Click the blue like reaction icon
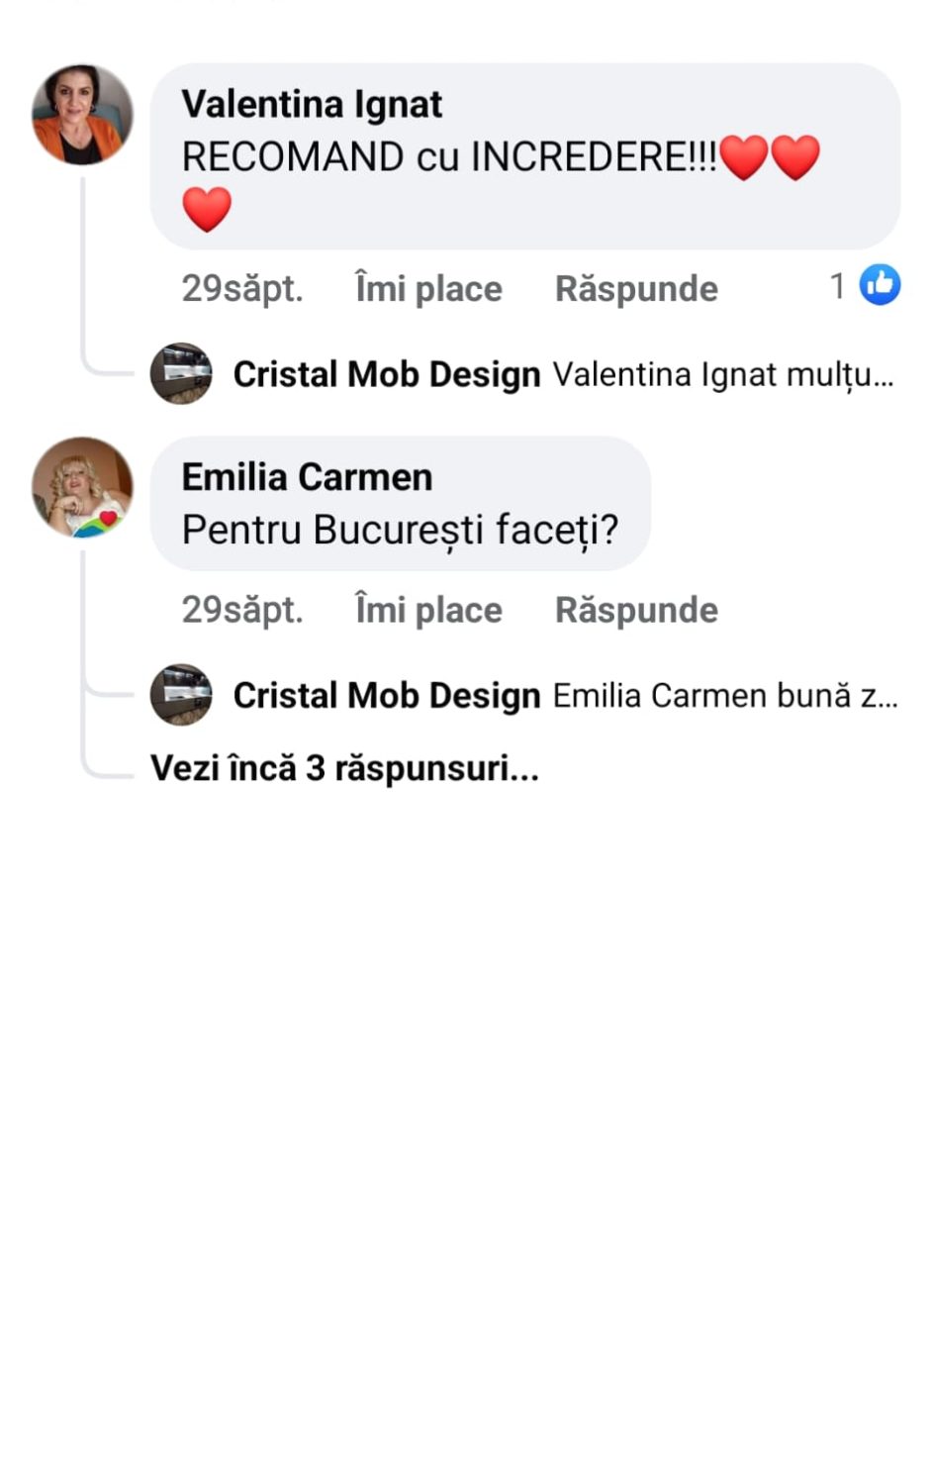 tap(880, 286)
